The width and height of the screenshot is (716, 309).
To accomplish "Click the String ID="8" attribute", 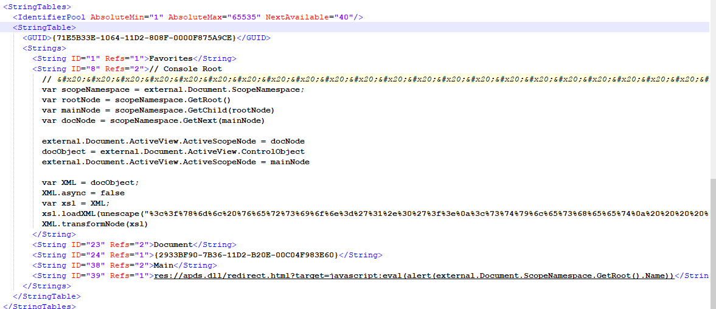I will (x=85, y=69).
